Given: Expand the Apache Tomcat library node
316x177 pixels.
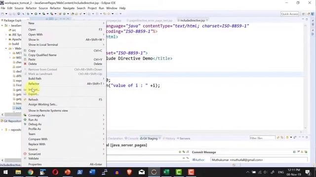Looking at the screenshot, I should point(6,39).
